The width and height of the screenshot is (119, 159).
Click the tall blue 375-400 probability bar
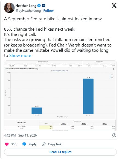click(88, 96)
